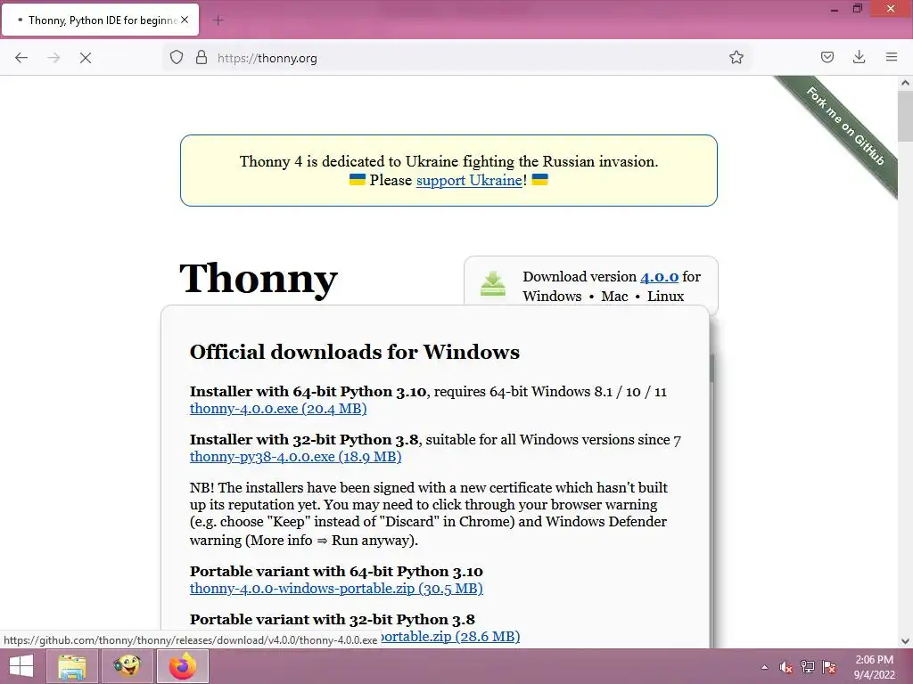This screenshot has width=913, height=684.
Task: Download thonny-4.0.0-windows-portable.zip (30.5 MB)
Action: click(x=336, y=589)
